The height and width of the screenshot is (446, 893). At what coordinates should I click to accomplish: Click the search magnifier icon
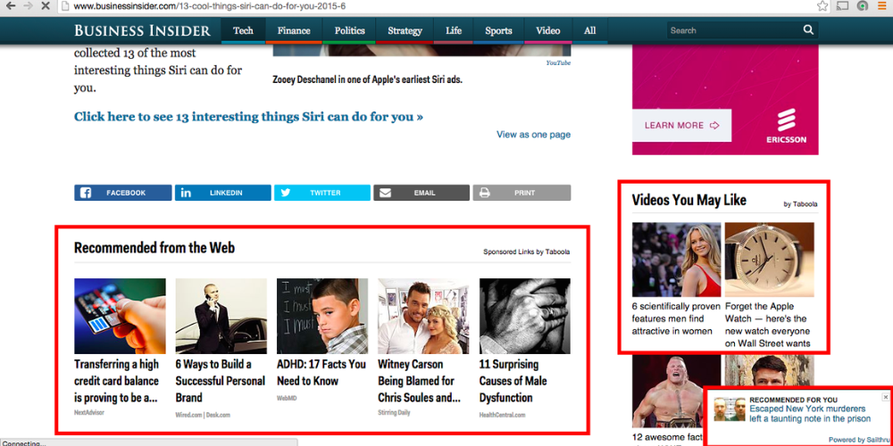tap(808, 30)
